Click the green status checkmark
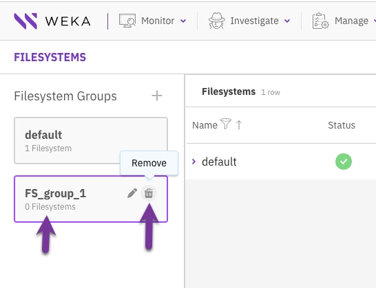376x288 pixels. coord(344,162)
